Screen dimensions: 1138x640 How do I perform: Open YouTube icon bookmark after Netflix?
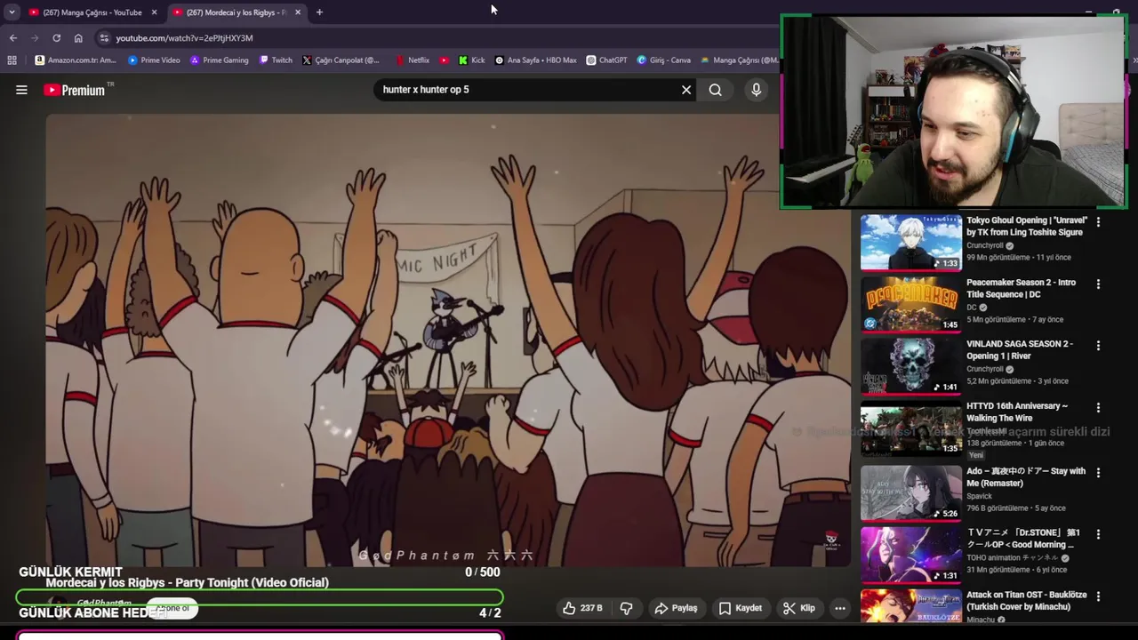point(445,60)
